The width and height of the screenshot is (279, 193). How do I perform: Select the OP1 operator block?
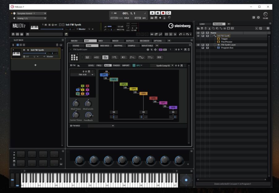[x=104, y=75]
